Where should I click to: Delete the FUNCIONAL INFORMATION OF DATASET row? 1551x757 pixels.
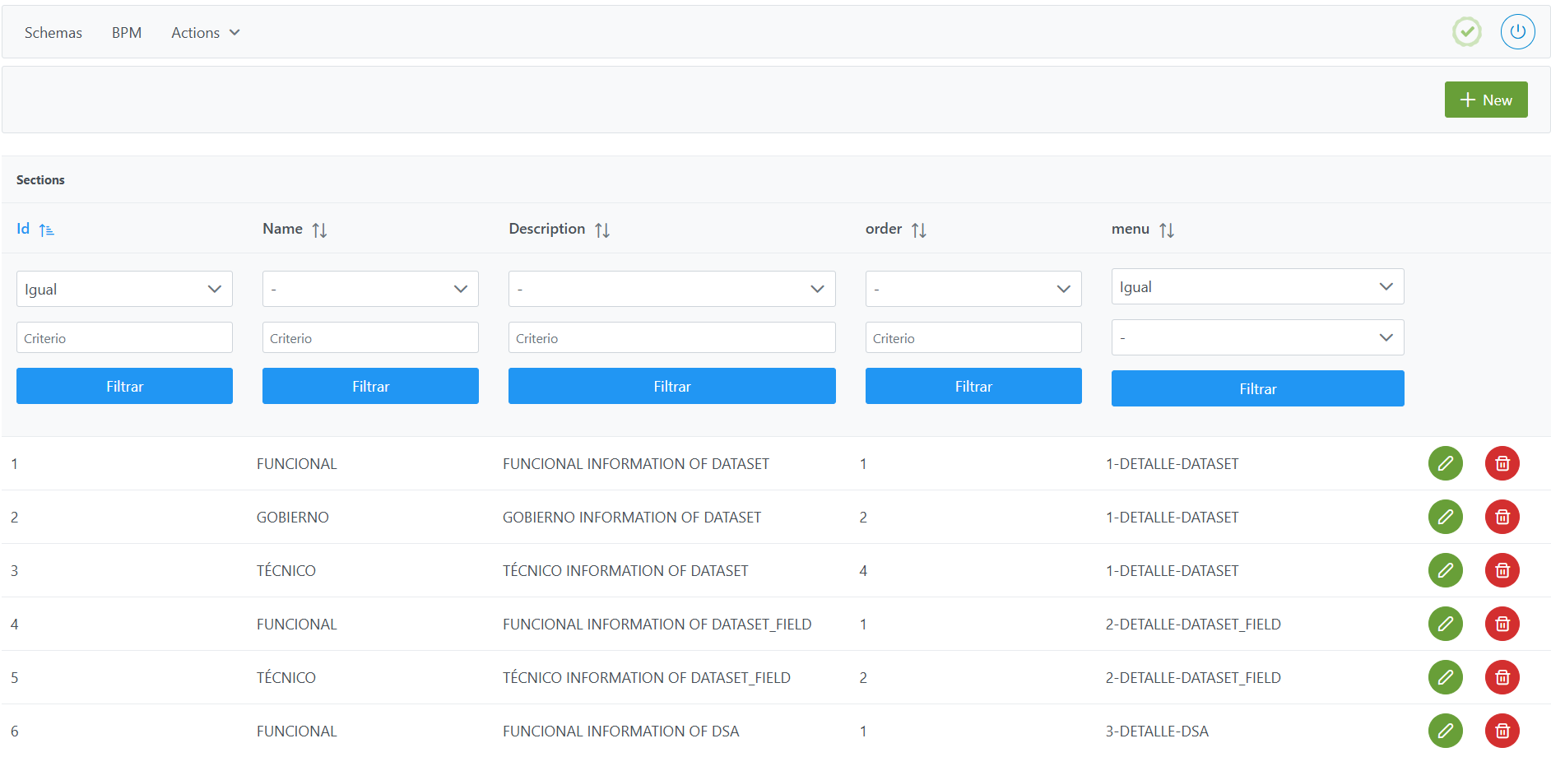pos(1502,463)
